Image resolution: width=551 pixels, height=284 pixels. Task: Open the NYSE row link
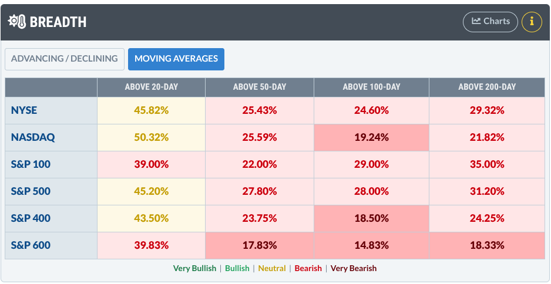point(24,110)
